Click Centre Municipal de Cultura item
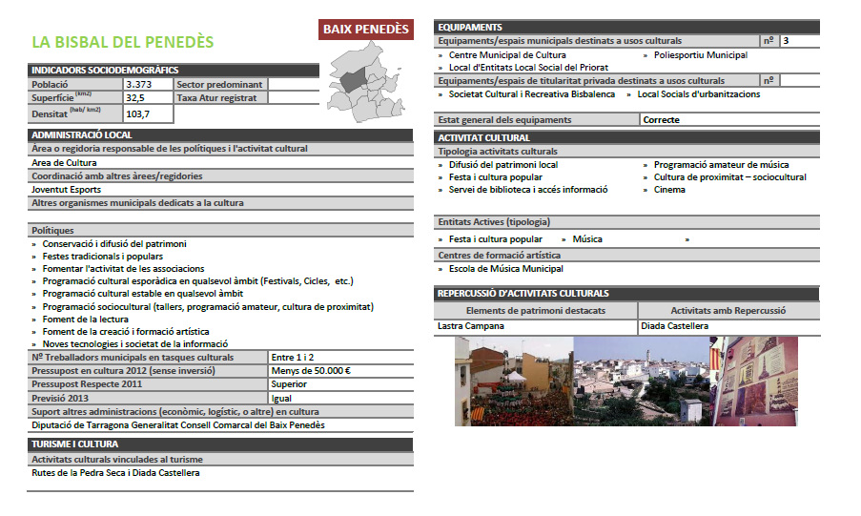The image size is (861, 516). (x=507, y=55)
